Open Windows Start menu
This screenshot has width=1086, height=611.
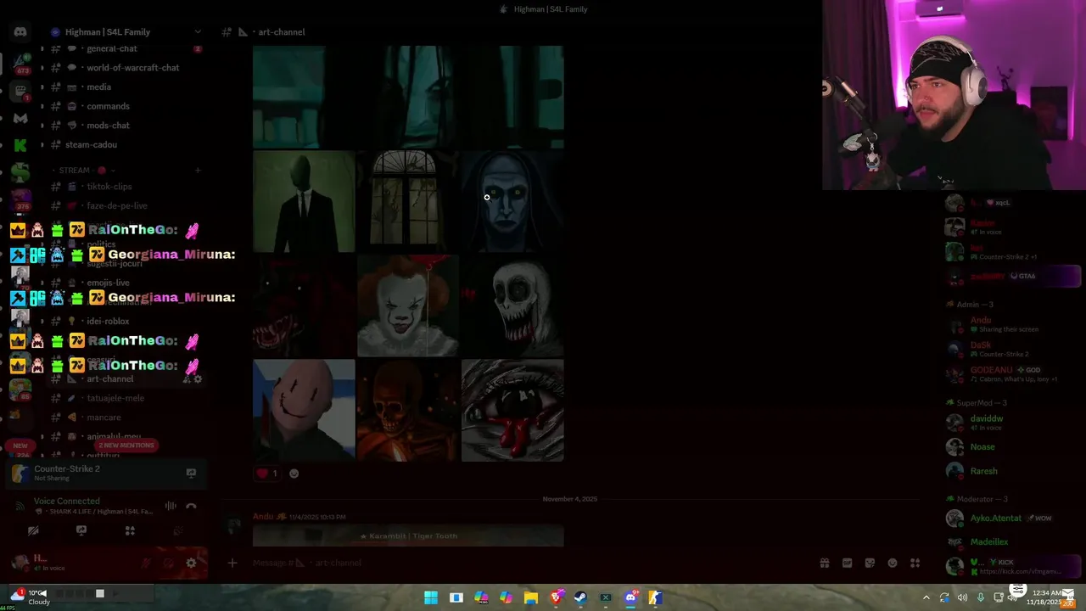(x=431, y=597)
